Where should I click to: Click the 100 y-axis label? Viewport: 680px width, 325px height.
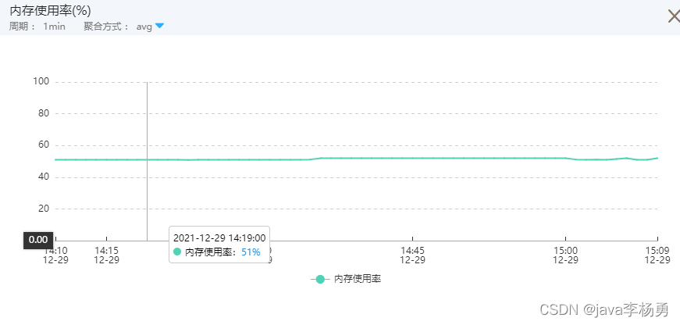click(x=41, y=81)
